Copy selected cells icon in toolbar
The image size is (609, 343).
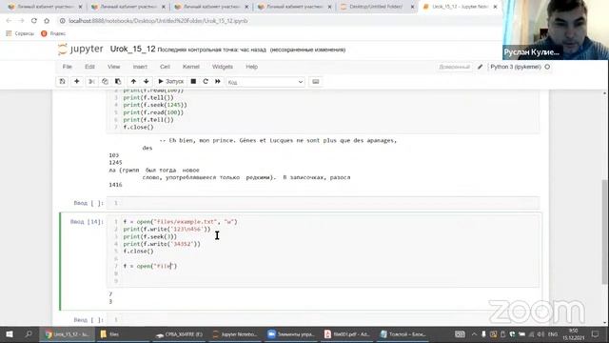tap(105, 82)
